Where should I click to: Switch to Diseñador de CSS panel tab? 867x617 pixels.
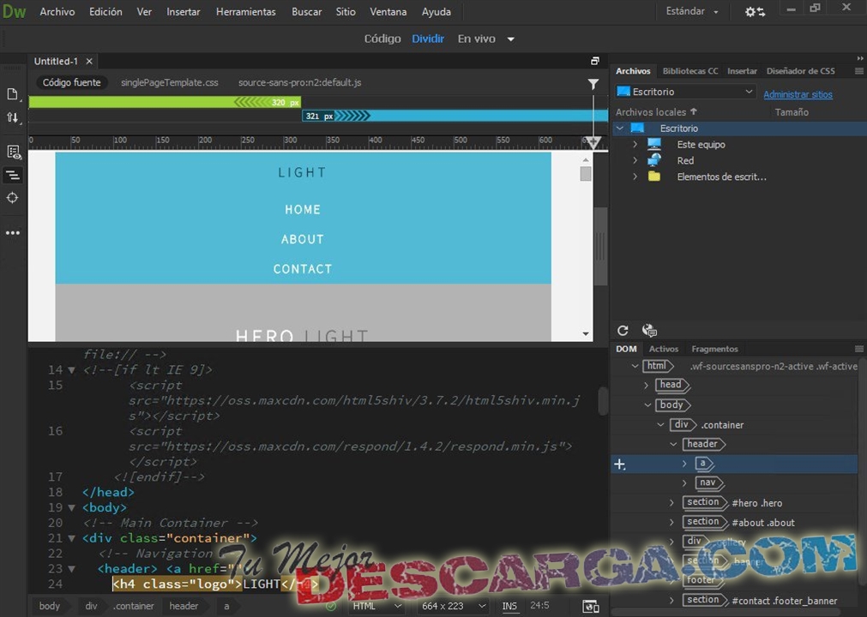[x=801, y=71]
